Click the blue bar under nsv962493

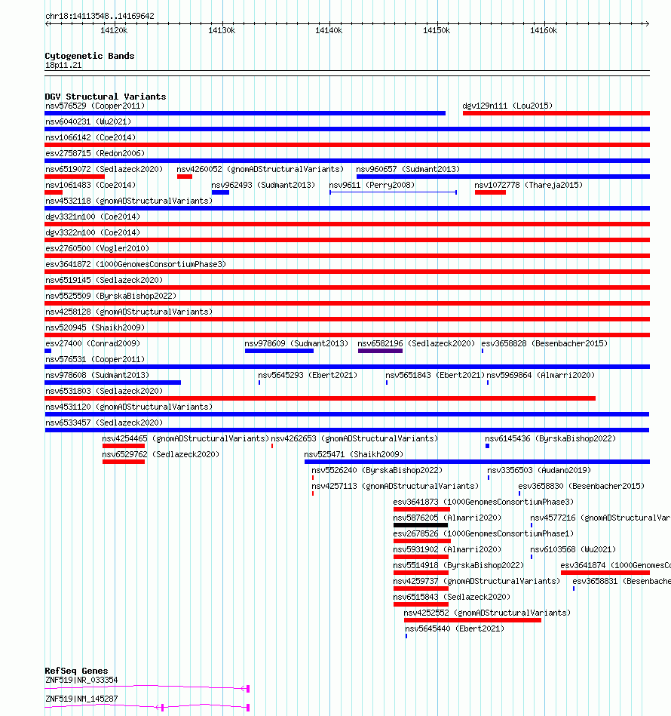pos(220,192)
